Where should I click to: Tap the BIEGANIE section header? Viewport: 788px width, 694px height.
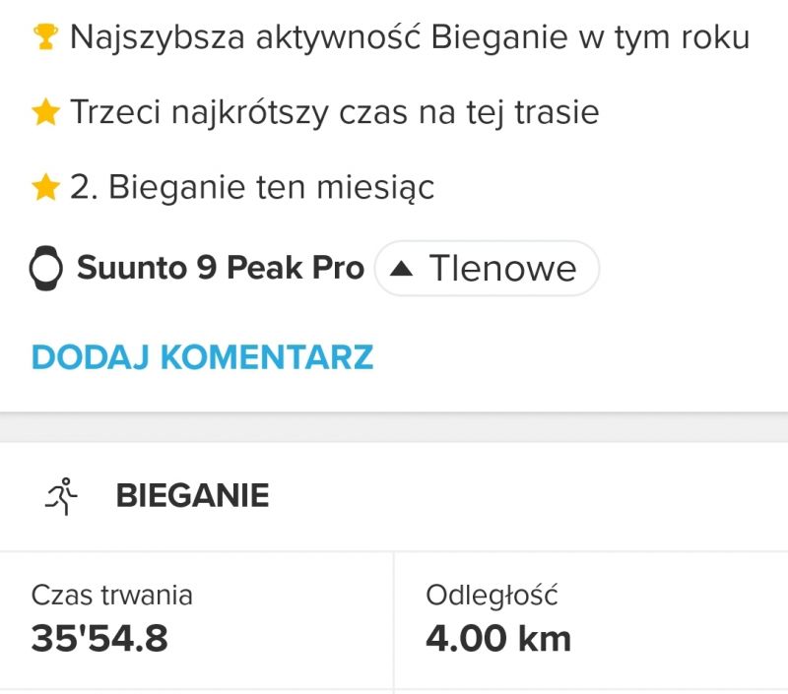click(x=192, y=495)
